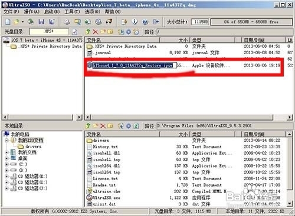Expand the CD 驱动器 (I:) node
This screenshot has width=295, height=216.
point(6,182)
